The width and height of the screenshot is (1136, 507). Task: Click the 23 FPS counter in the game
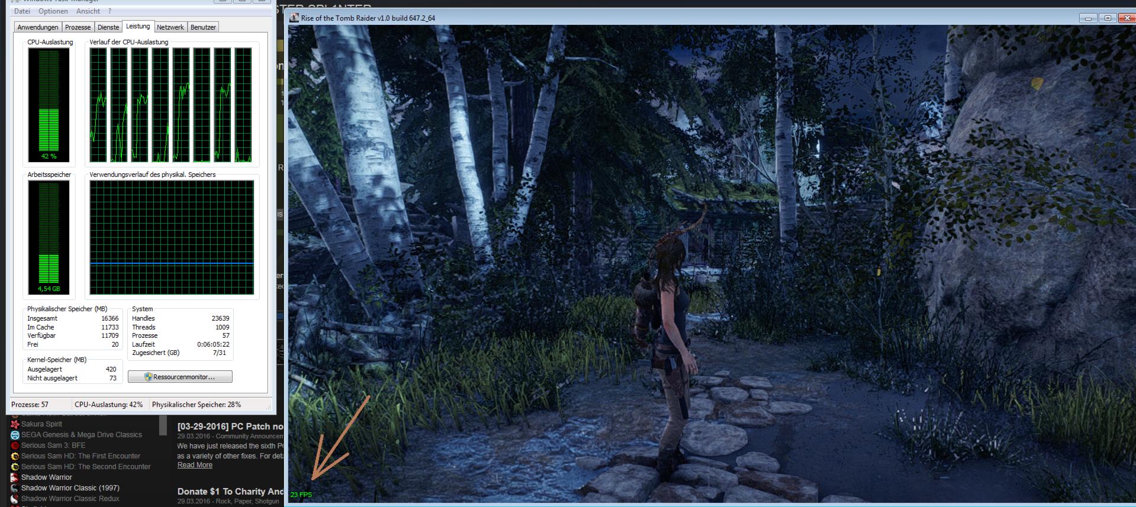[301, 495]
